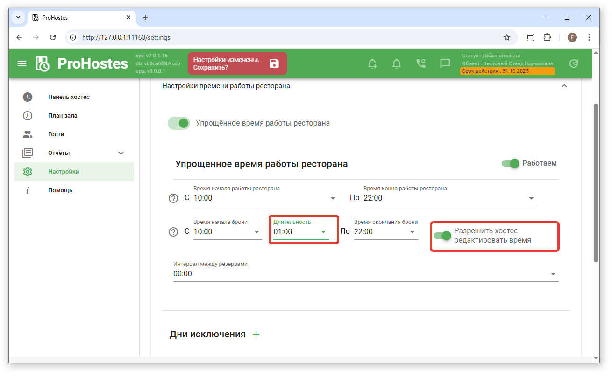Open the interval between reservations dropdown
This screenshot has width=612, height=377.
[553, 274]
